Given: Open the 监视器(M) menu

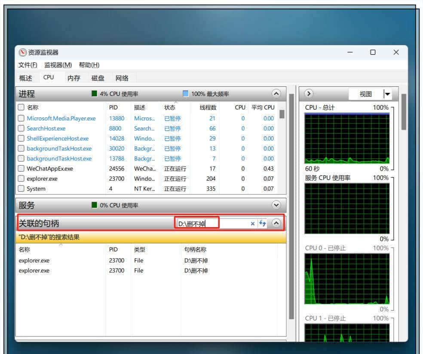Looking at the screenshot, I should (x=58, y=65).
